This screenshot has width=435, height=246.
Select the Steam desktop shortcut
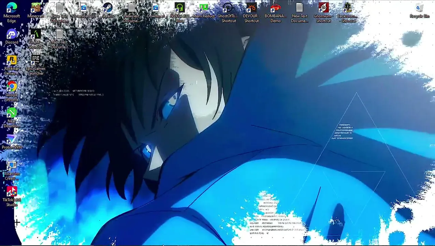tap(107, 11)
